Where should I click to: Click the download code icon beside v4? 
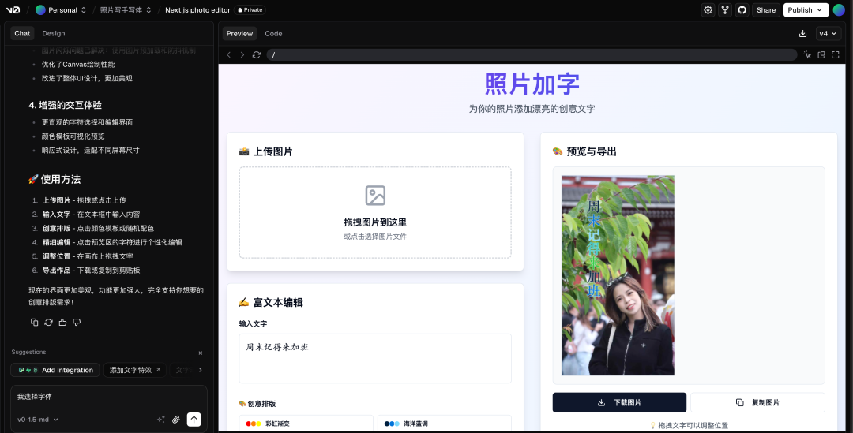point(802,33)
